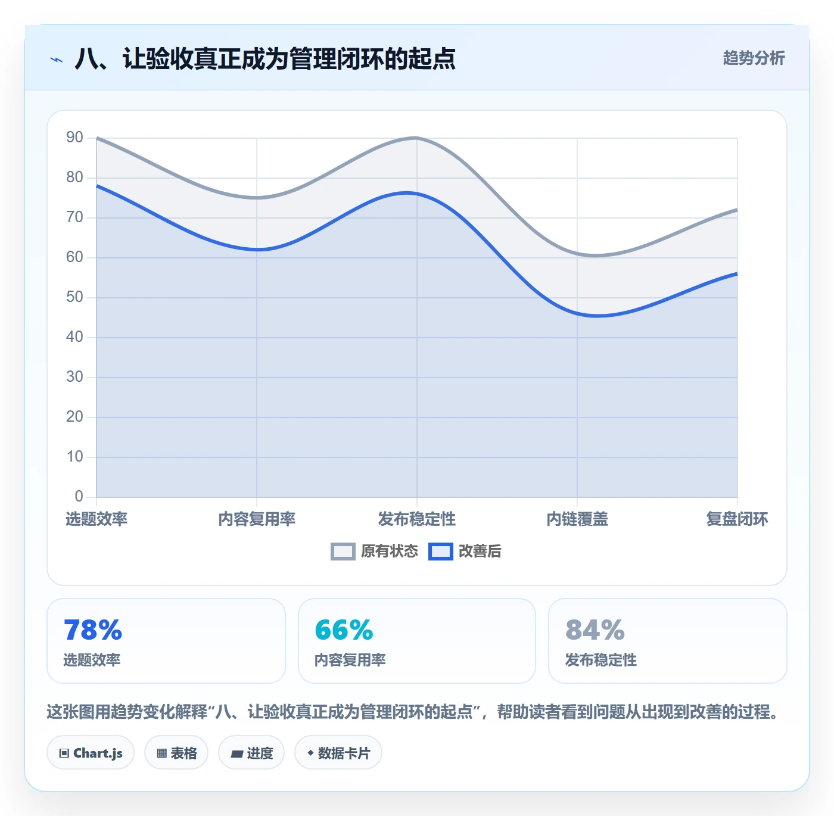Select the 进度 tag chip
Image resolution: width=834 pixels, height=816 pixels.
click(x=251, y=753)
